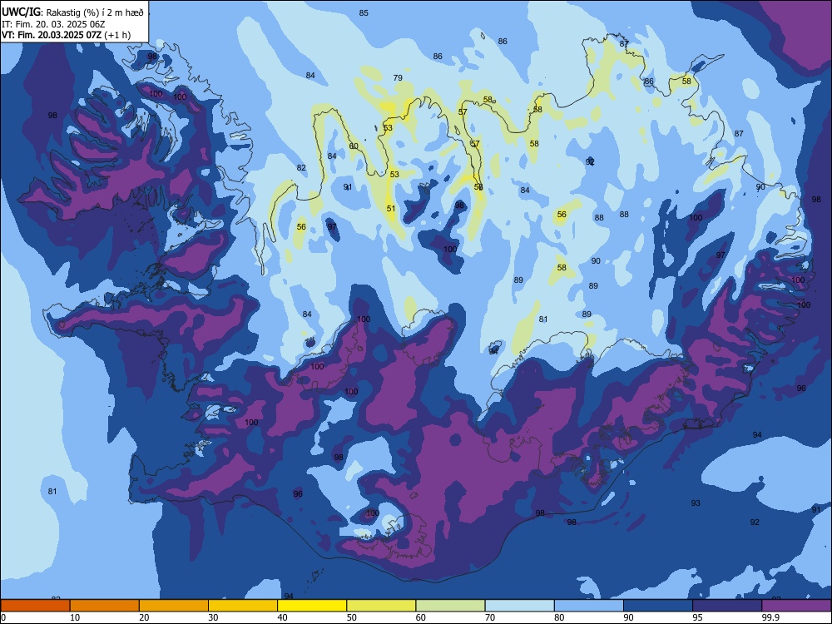The height and width of the screenshot is (624, 832).
Task: Click the legend scale label '70'
Action: click(490, 617)
